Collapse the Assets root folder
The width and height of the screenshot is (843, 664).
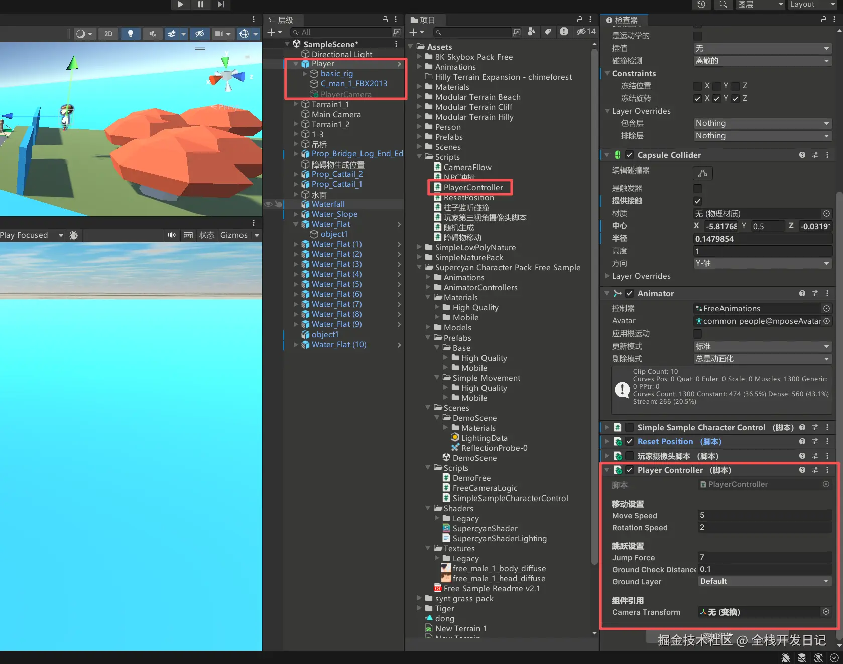coord(411,47)
